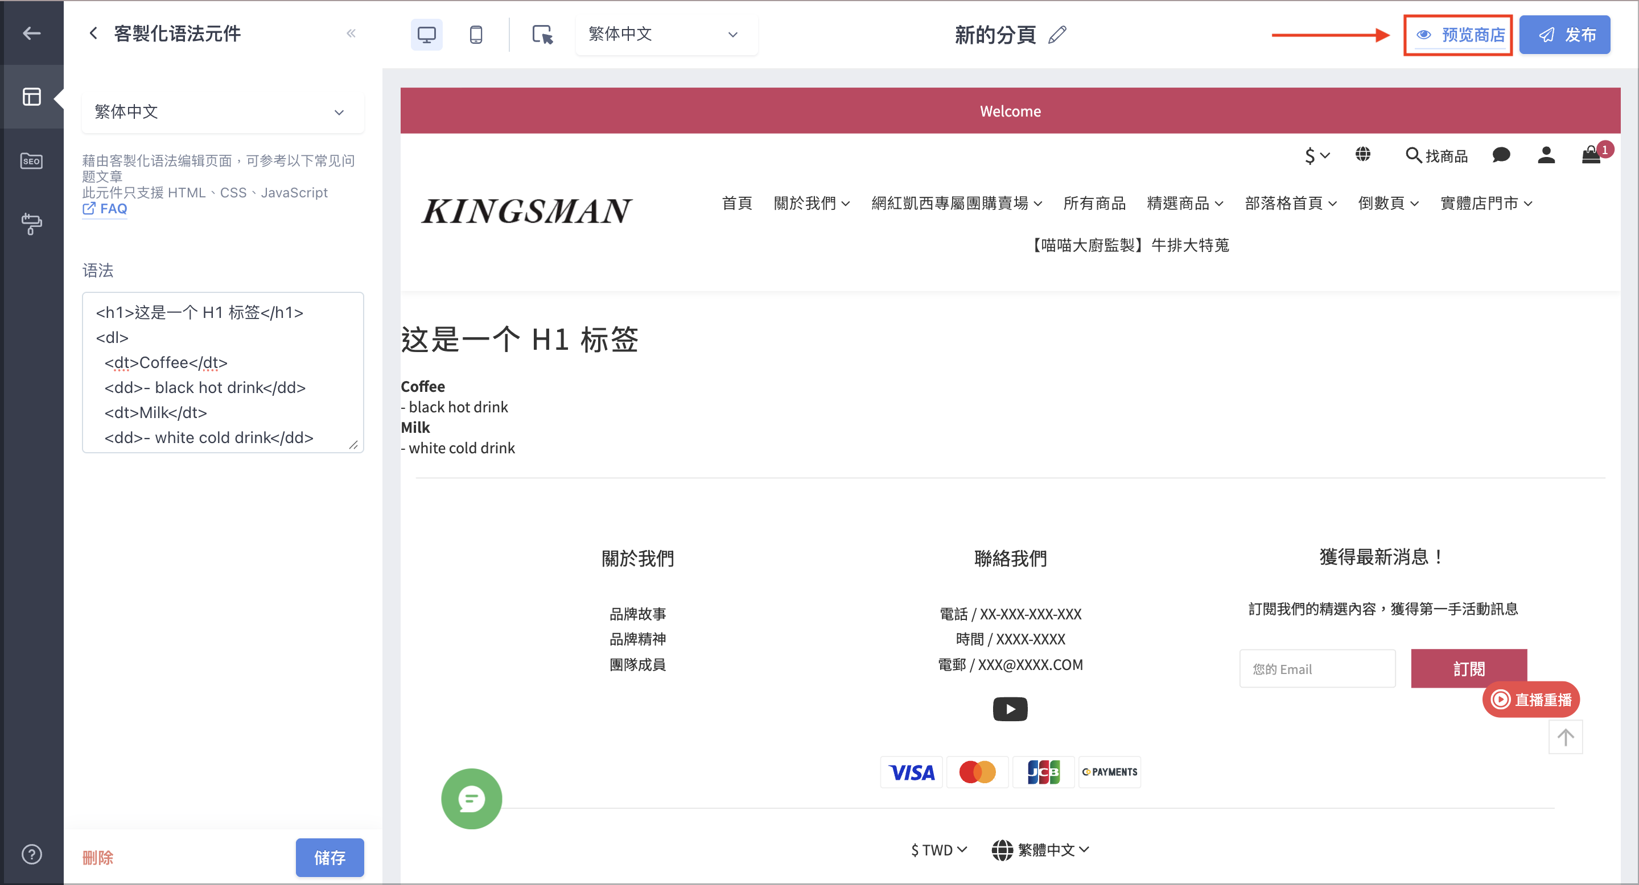Click the 直播重播 live replay button
This screenshot has height=885, width=1639.
(x=1531, y=700)
